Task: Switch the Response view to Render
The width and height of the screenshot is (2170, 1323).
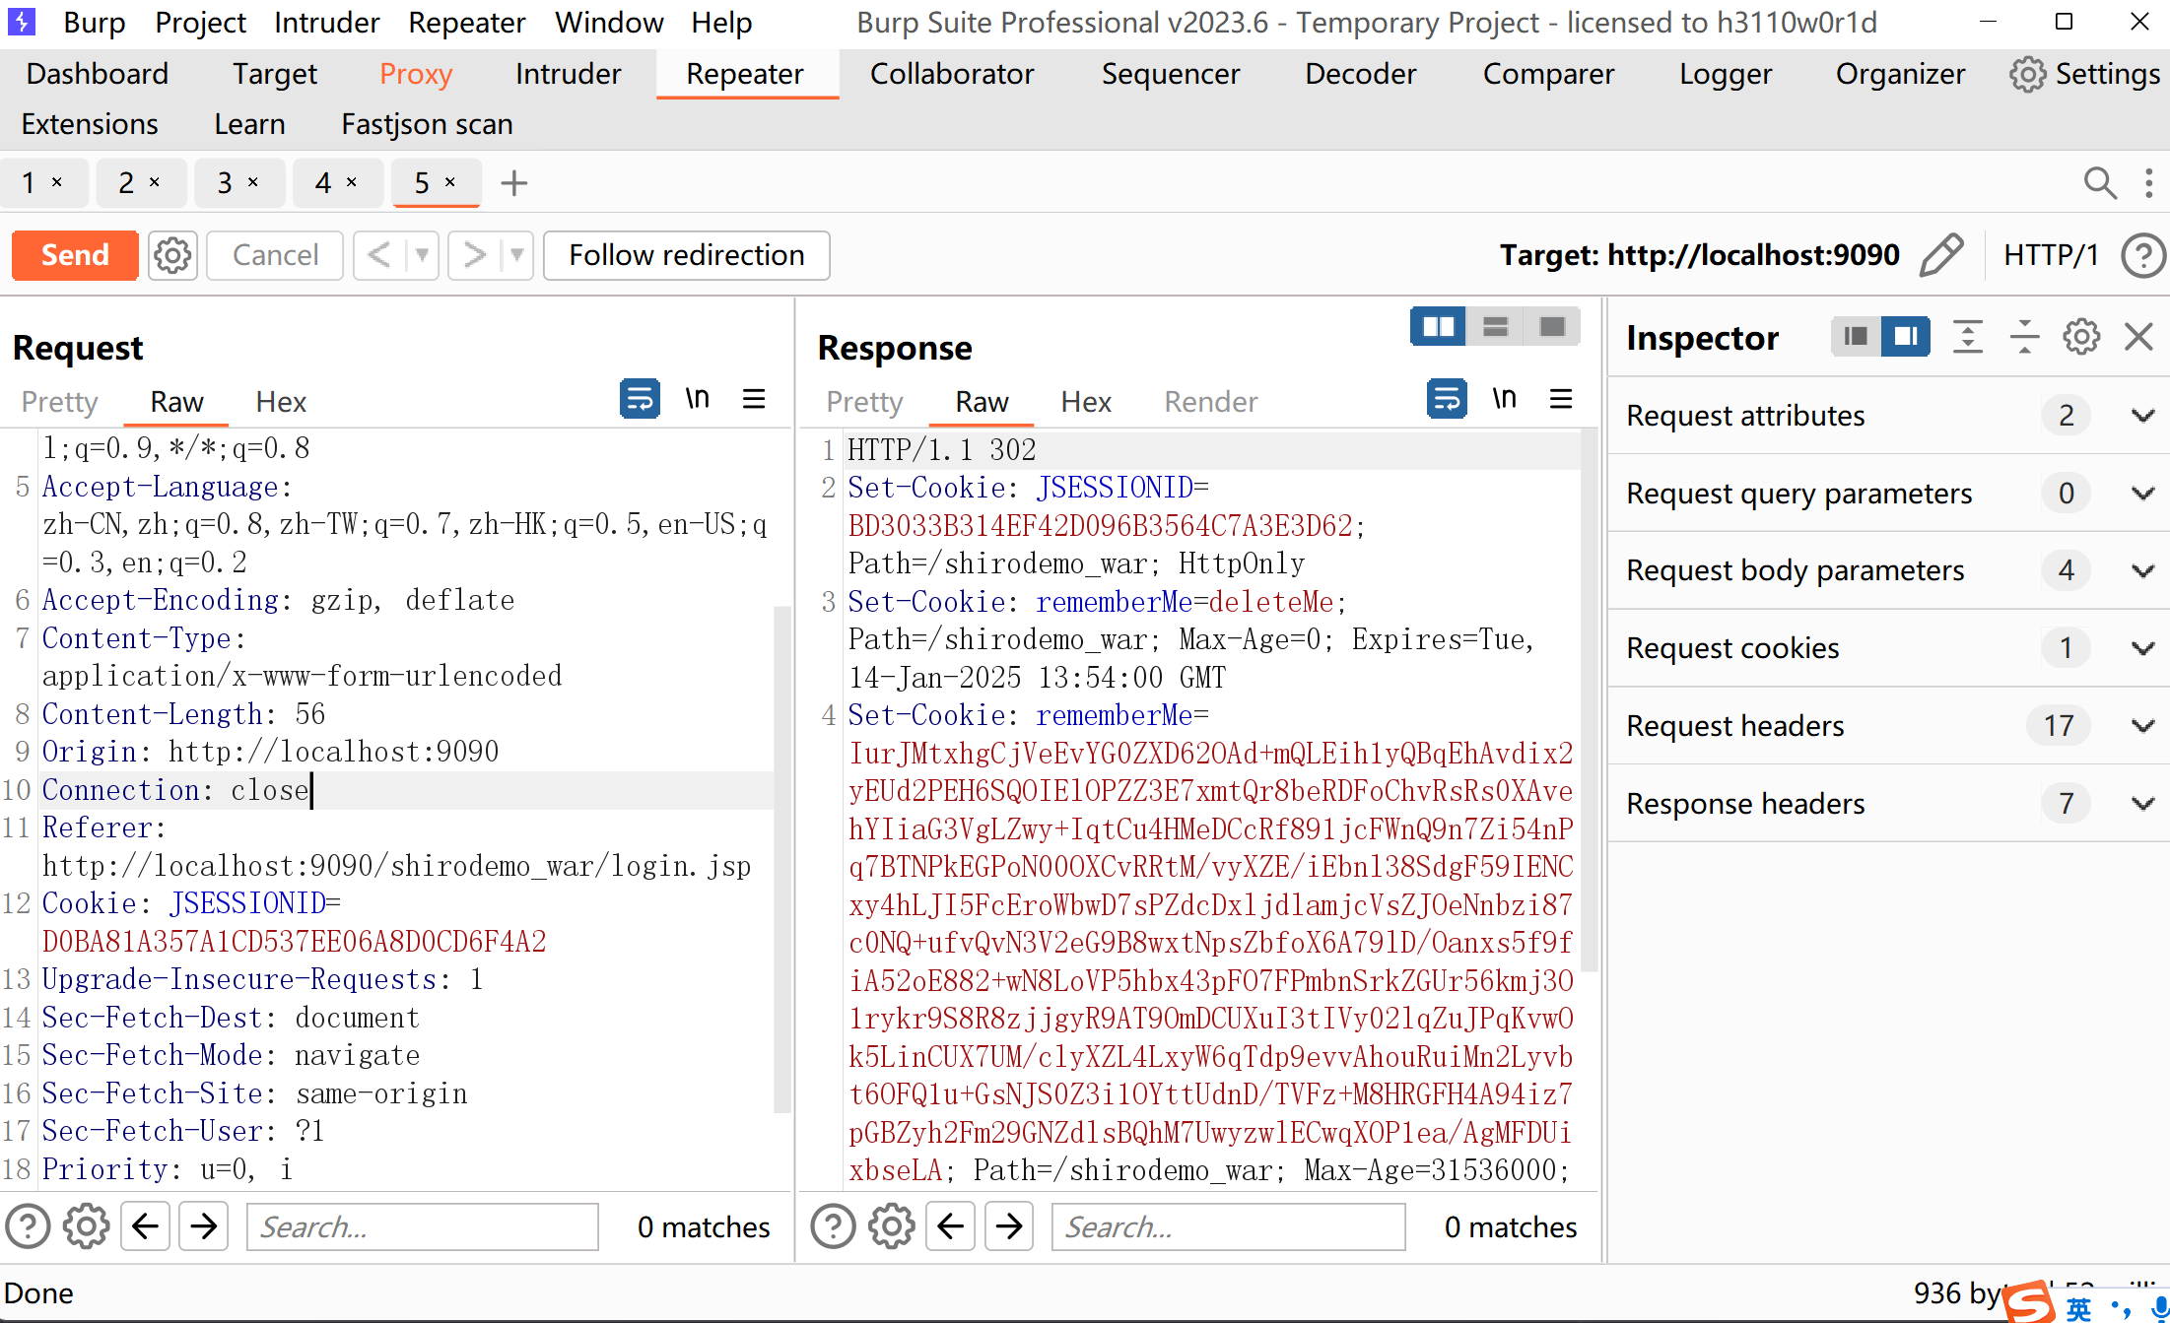Action: point(1210,402)
